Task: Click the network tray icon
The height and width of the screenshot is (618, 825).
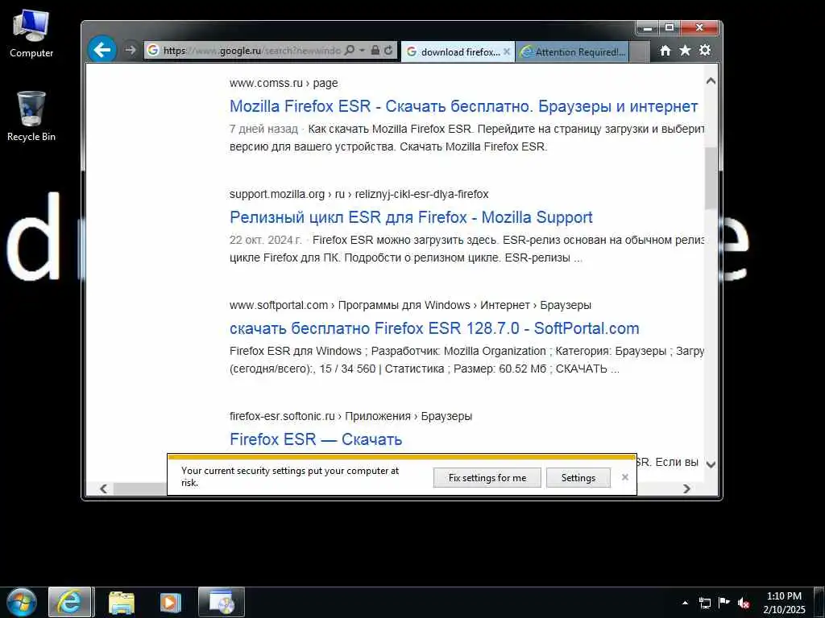Action: click(705, 603)
